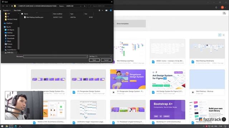Open Desktop in navigation pane
229x128 pixels.
click(9, 33)
